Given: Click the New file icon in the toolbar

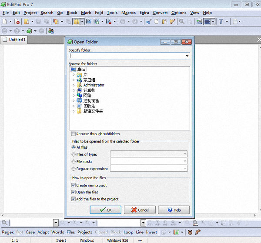Looking at the screenshot, I should click(5, 21).
